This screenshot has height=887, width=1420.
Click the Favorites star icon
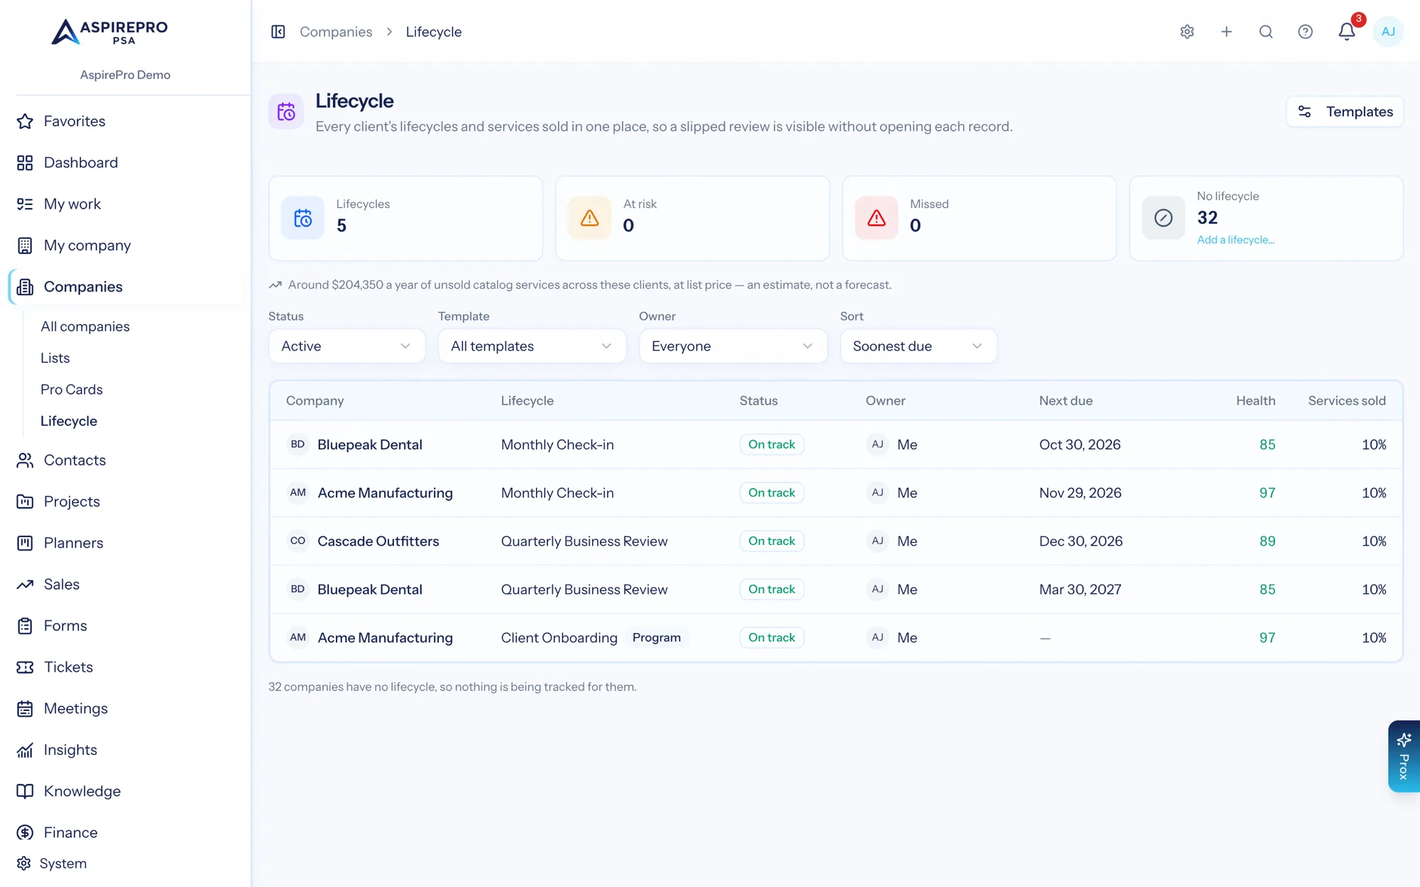[25, 121]
